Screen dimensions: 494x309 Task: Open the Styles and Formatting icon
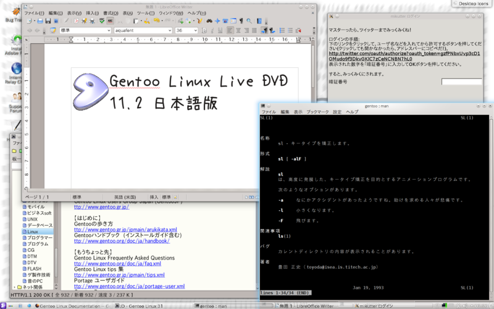click(x=52, y=30)
